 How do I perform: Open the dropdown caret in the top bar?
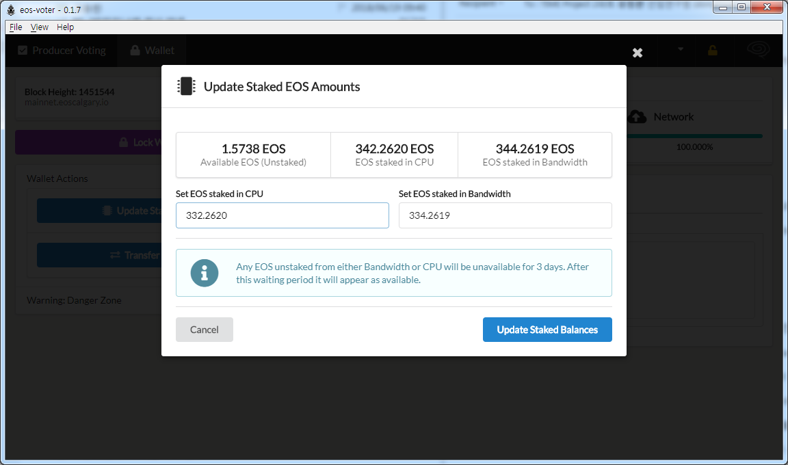click(x=681, y=49)
